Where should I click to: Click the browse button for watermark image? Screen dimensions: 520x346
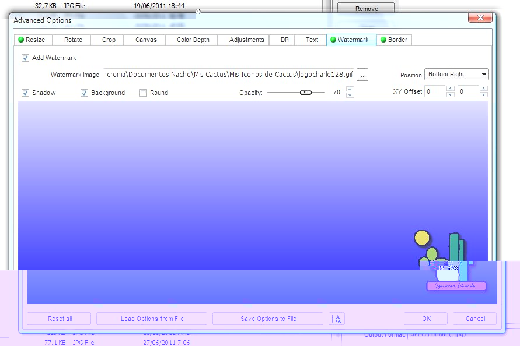coord(363,75)
